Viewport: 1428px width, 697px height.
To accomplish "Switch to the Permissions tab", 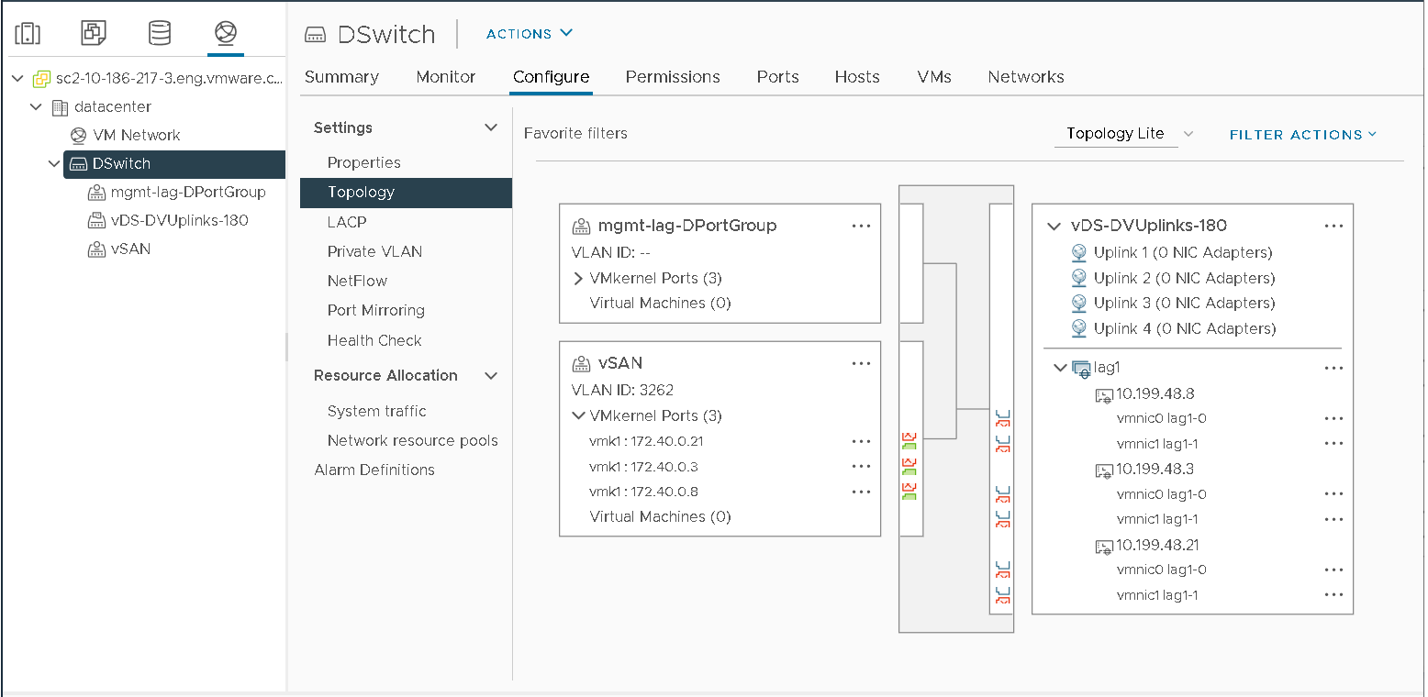I will click(x=673, y=77).
